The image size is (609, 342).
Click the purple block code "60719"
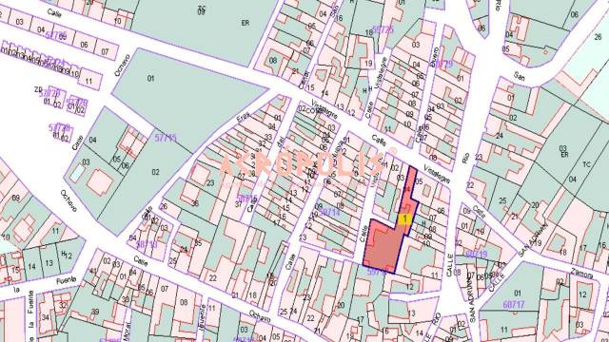476,255
